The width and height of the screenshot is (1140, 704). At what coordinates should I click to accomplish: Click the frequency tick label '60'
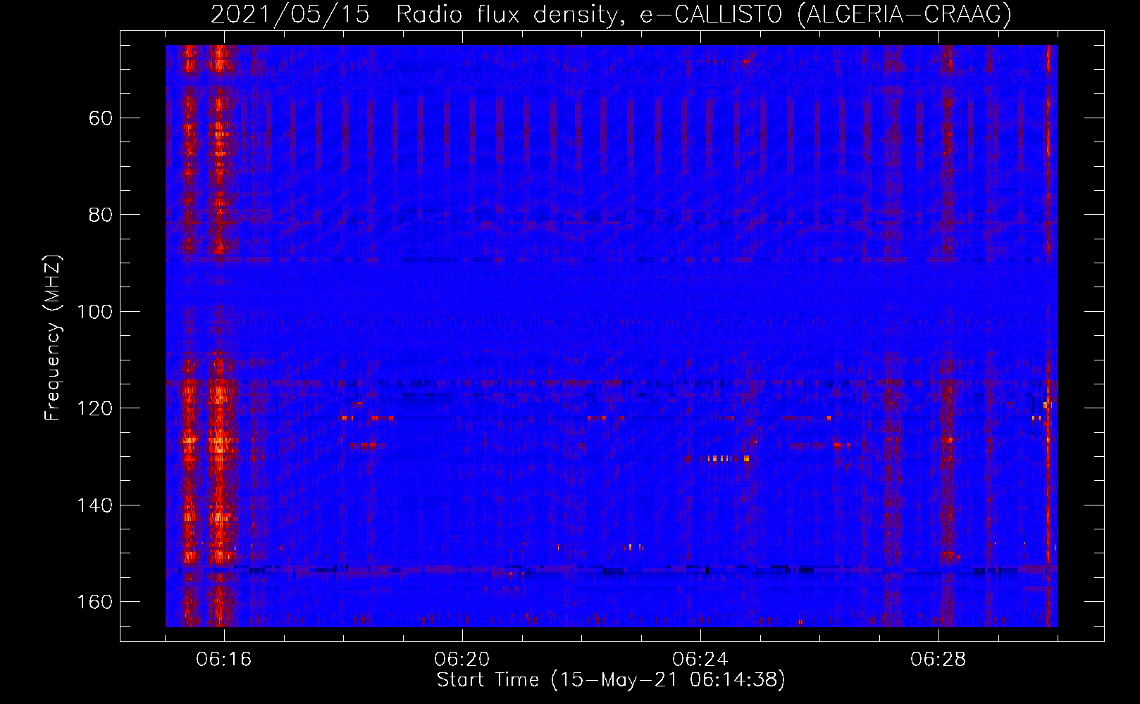(101, 118)
